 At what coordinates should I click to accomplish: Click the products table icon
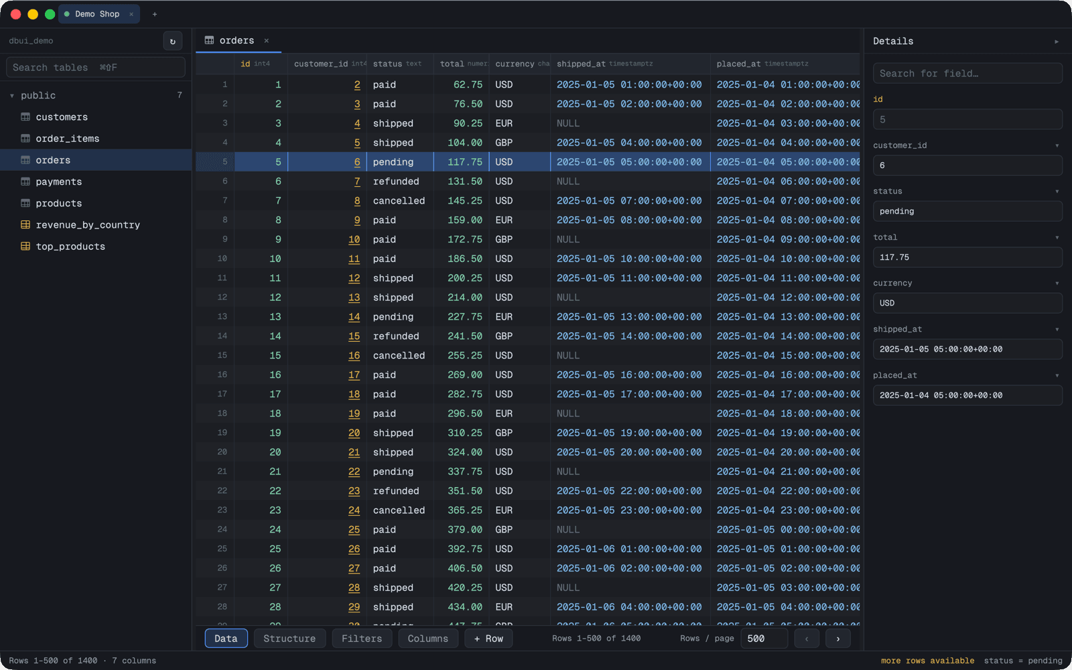click(x=25, y=203)
